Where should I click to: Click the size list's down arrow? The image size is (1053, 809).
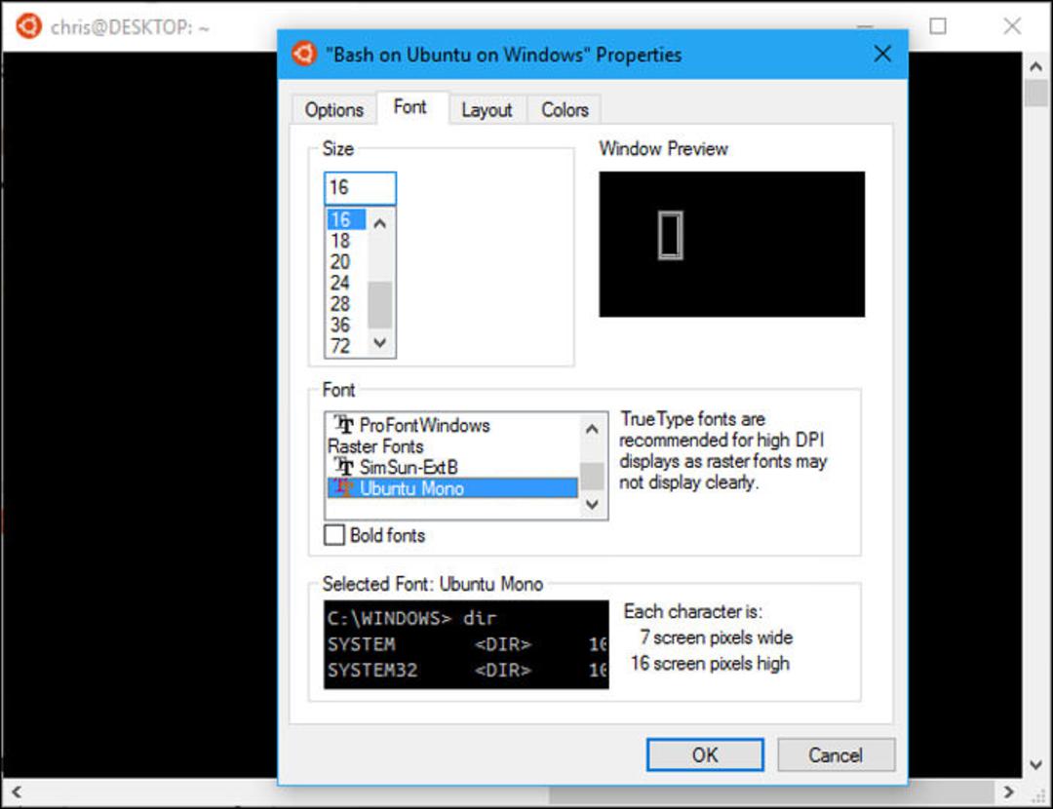(x=379, y=343)
